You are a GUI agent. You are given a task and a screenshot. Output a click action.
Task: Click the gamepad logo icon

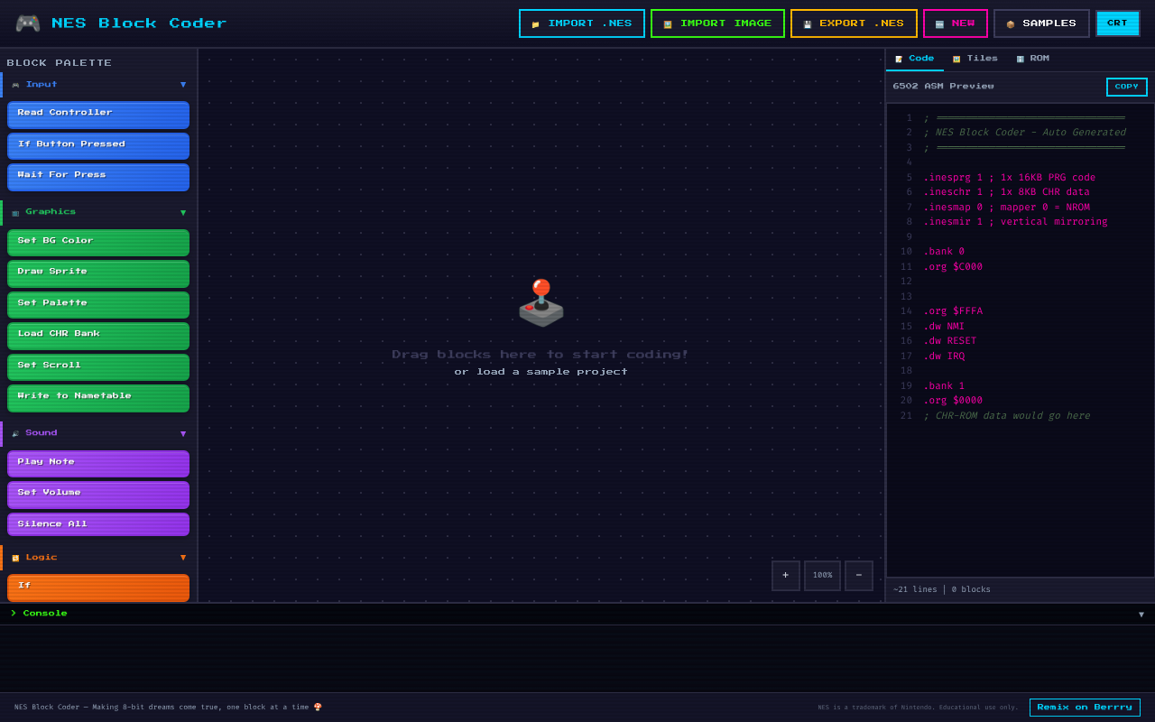click(28, 23)
